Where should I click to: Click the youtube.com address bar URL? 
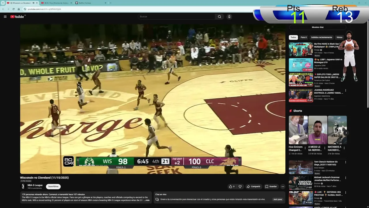pos(44,9)
